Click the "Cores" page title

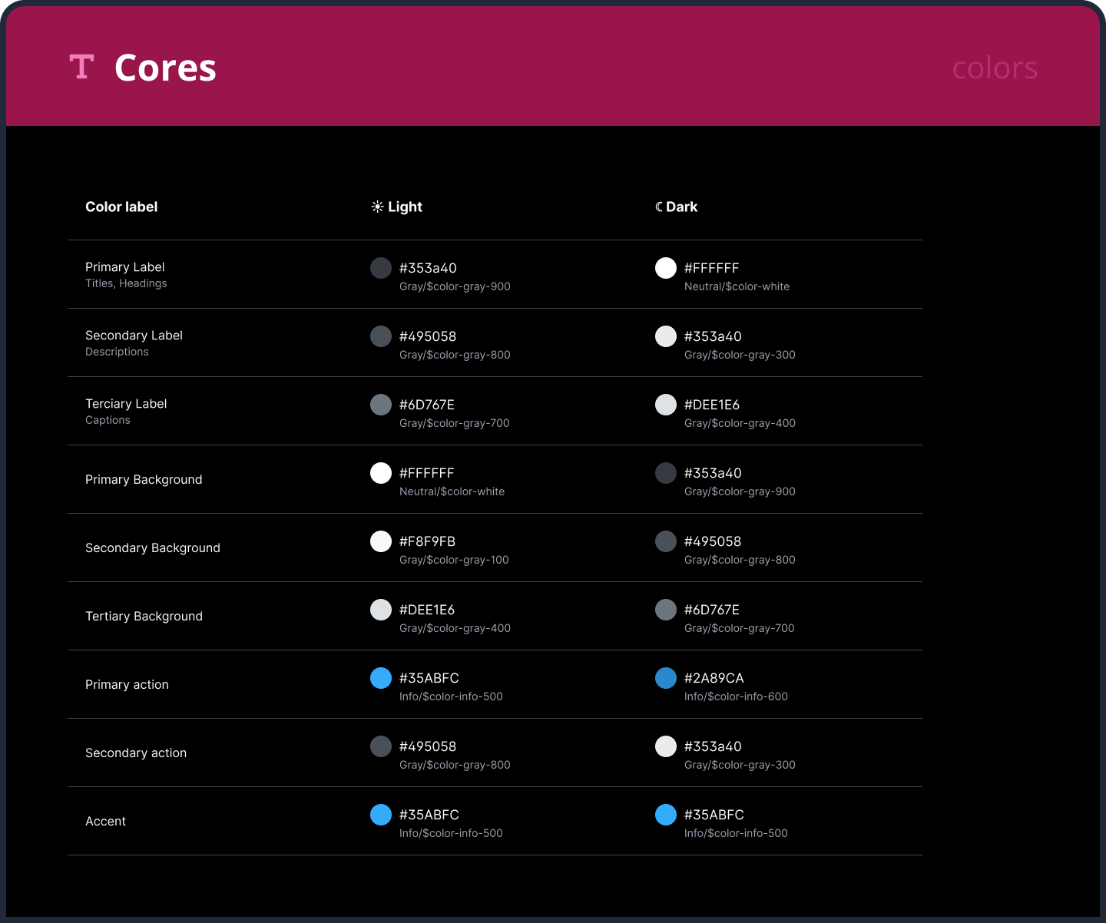(x=165, y=68)
